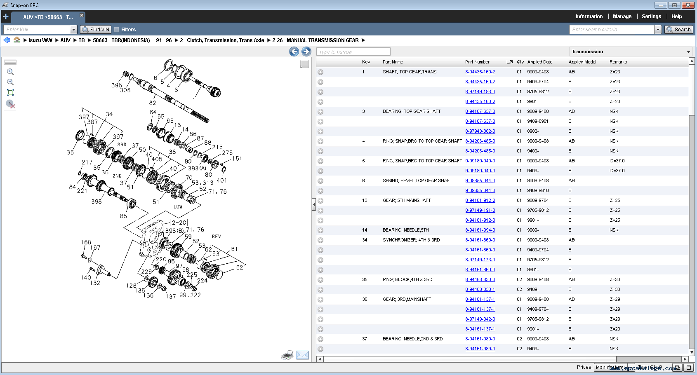This screenshot has width=697, height=375.
Task: Zoom out on the parts diagram
Action: tap(10, 82)
